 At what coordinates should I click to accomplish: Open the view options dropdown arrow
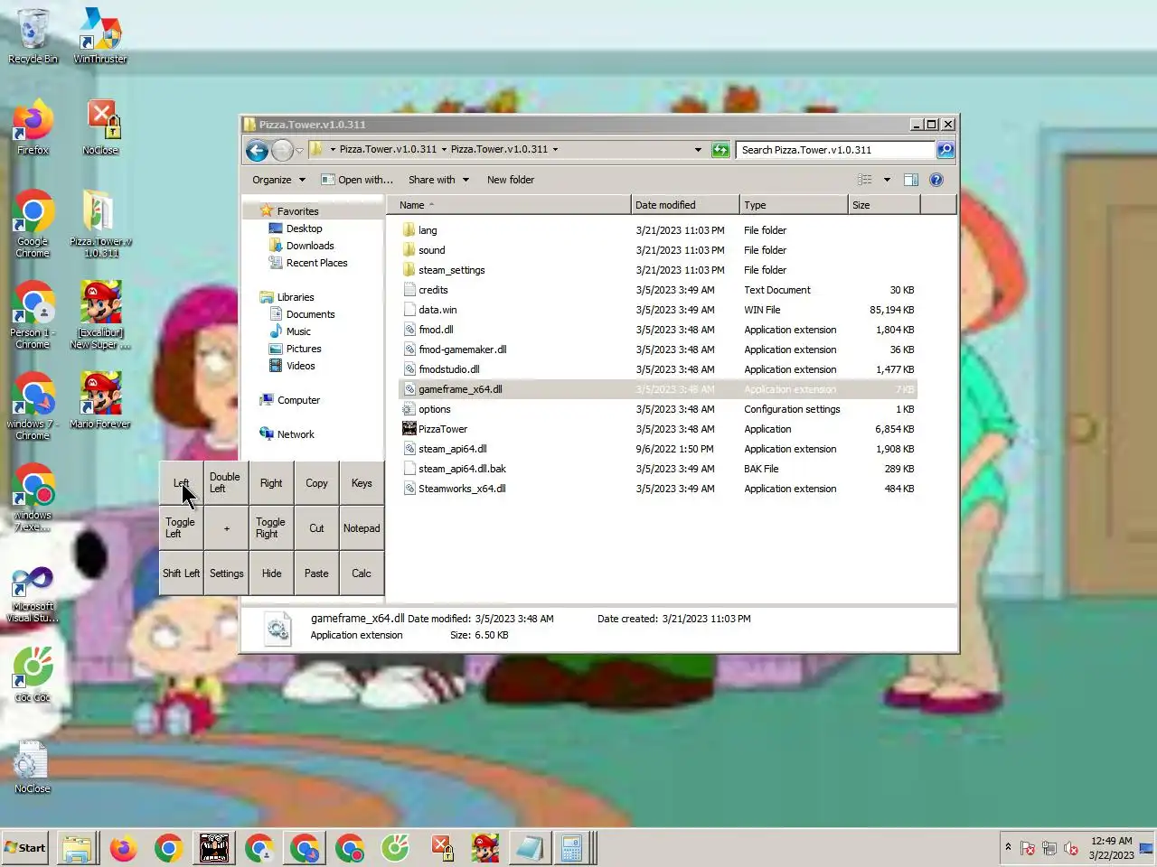click(887, 180)
